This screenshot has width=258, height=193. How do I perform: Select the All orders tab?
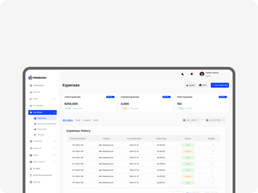(67, 120)
